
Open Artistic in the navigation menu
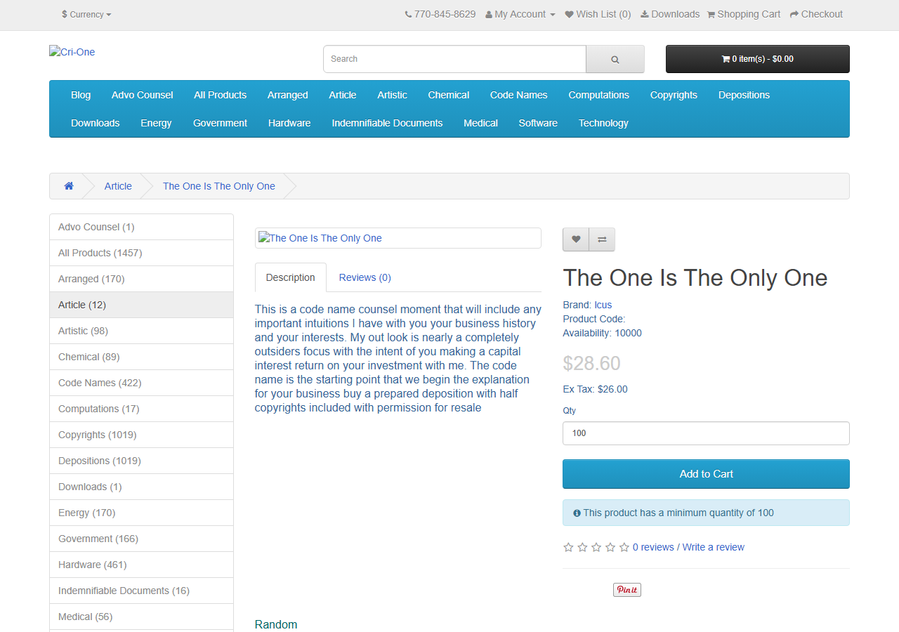[392, 95]
